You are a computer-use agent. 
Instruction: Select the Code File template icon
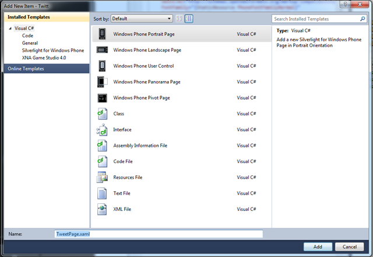click(x=102, y=161)
